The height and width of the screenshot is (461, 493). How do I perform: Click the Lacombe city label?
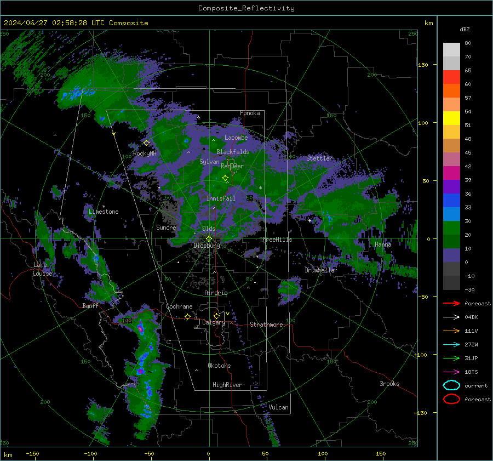[236, 138]
